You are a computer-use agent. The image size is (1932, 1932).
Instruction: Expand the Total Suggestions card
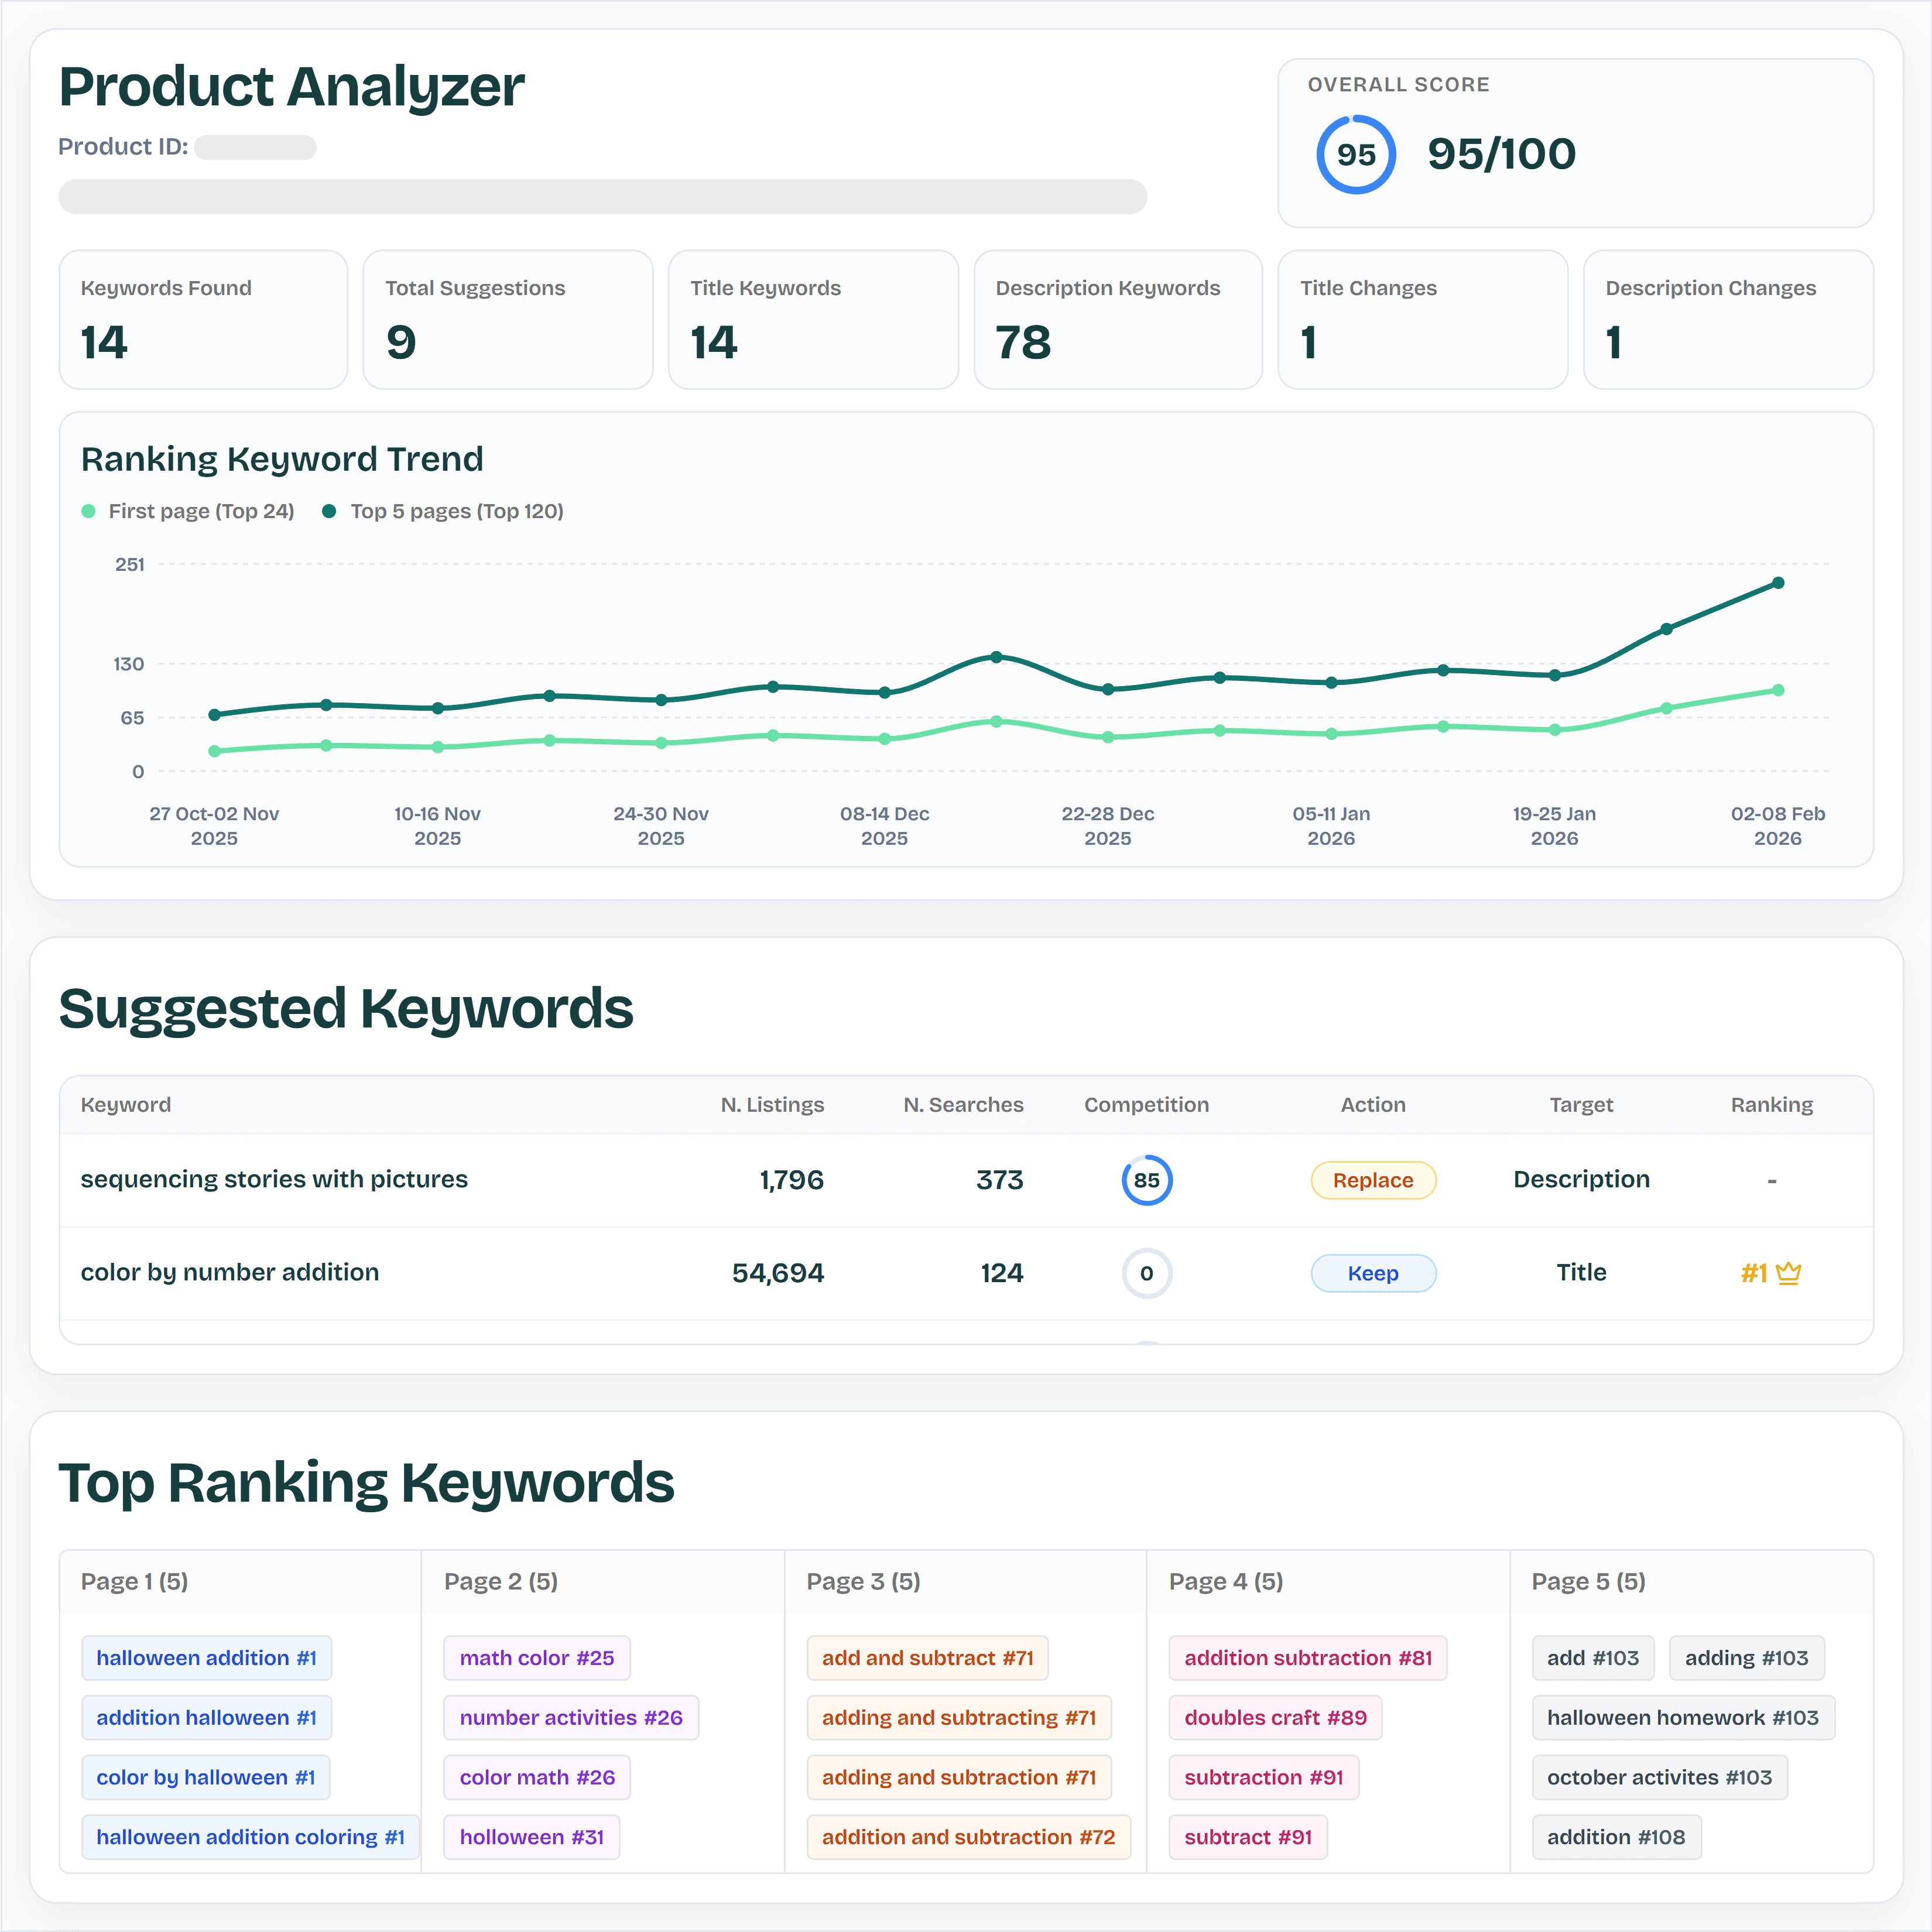pos(508,320)
